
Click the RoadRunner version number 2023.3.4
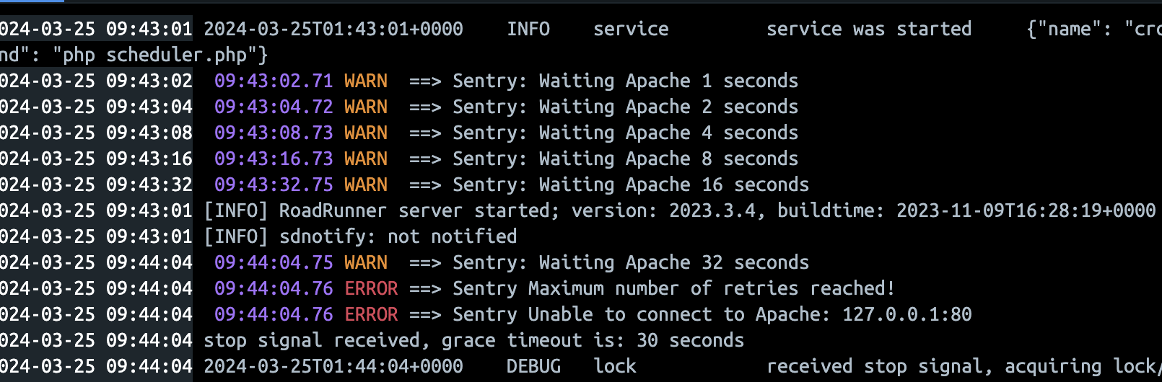[712, 210]
